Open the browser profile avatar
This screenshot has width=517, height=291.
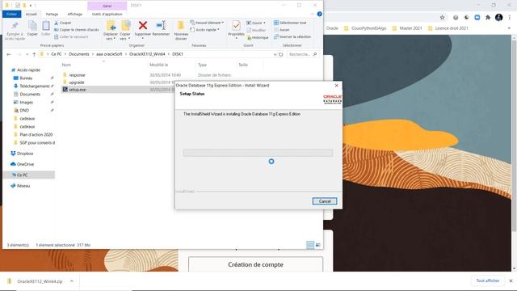[x=498, y=18]
